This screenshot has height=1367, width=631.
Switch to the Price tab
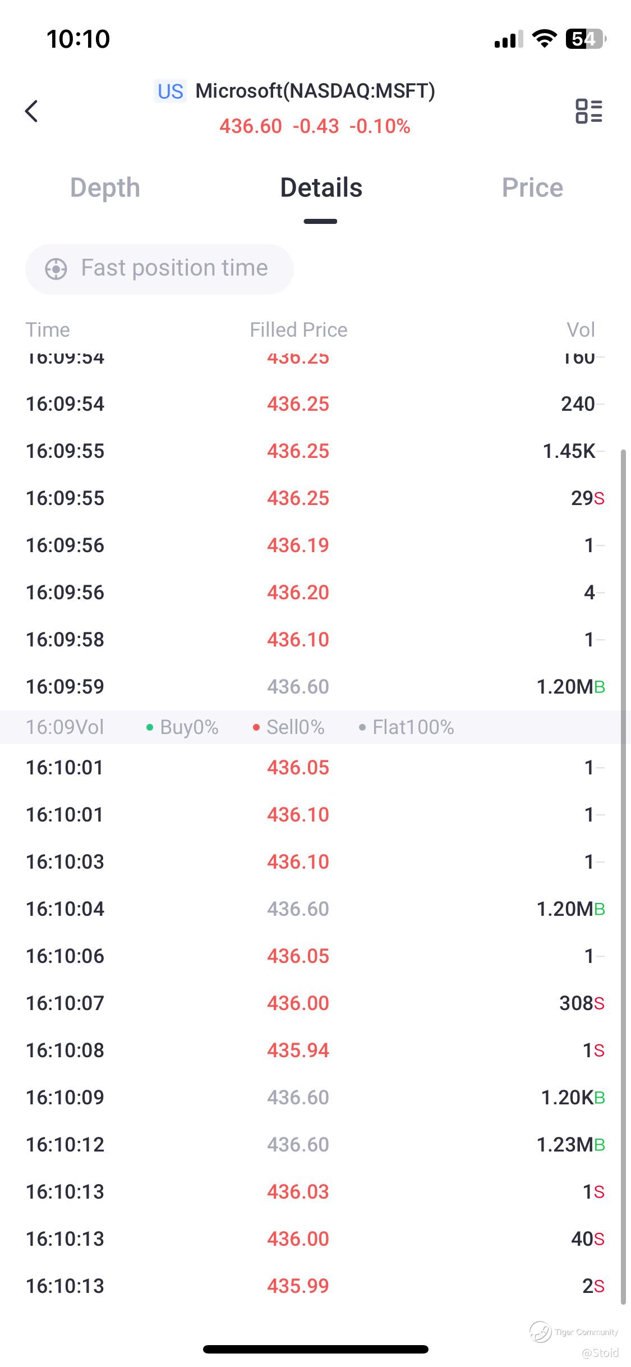pos(532,188)
